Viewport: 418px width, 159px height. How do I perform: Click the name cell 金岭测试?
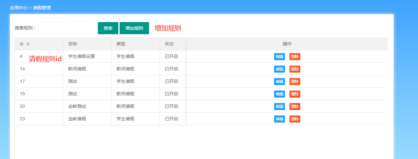pos(87,106)
